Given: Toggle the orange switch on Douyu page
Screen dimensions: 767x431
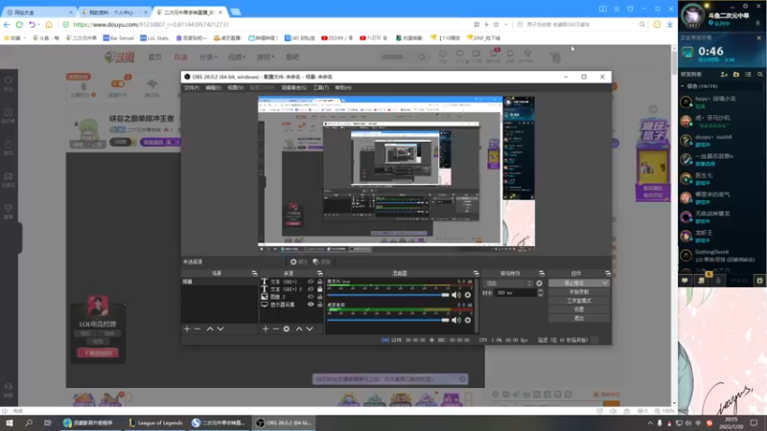Looking at the screenshot, I should pos(118,84).
